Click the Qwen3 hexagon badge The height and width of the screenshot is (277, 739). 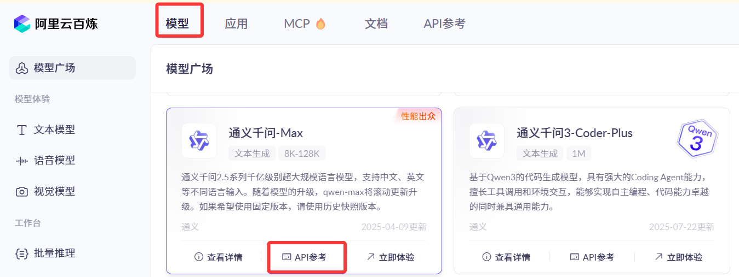coord(697,139)
